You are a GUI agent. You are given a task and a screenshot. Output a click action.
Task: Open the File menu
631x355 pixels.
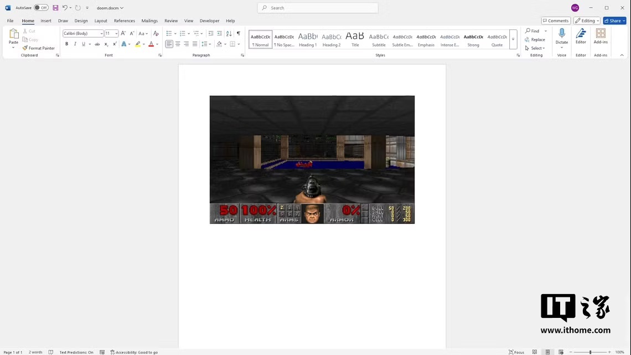[10, 20]
